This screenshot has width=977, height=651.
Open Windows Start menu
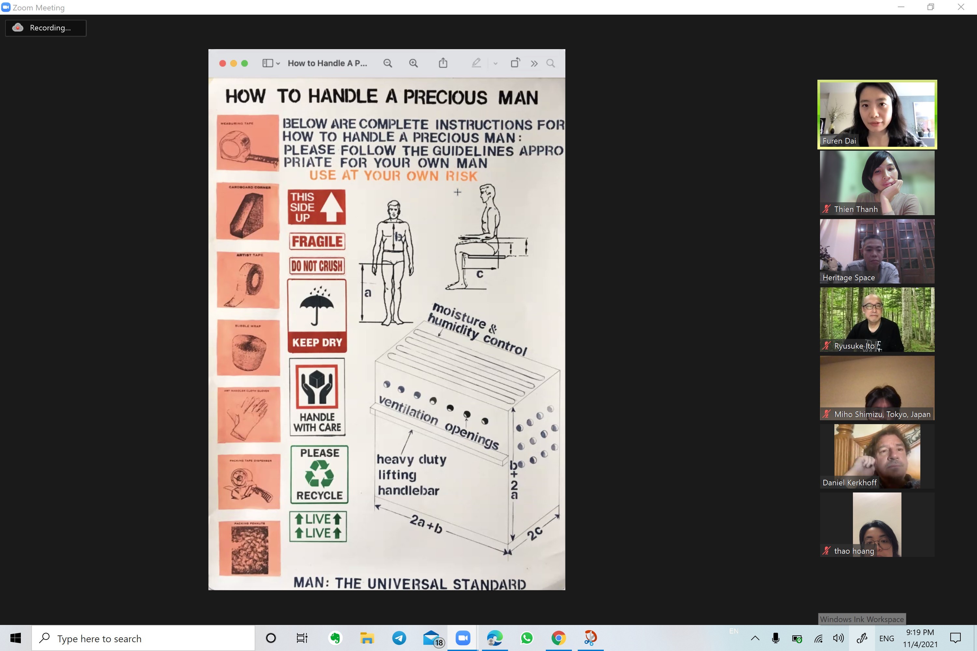click(15, 638)
